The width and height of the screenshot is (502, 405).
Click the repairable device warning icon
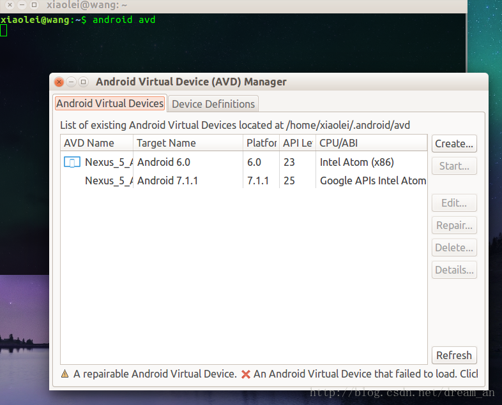pyautogui.click(x=65, y=374)
